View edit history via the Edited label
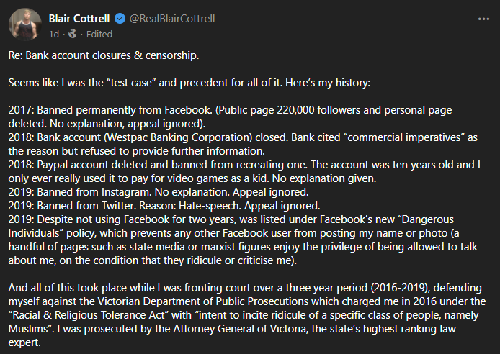 [x=99, y=34]
